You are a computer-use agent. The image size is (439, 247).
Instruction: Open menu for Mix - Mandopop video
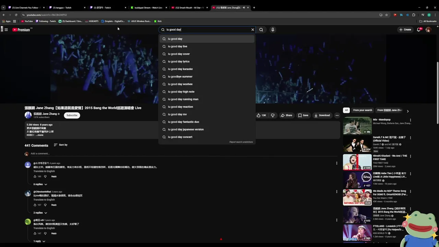click(411, 120)
